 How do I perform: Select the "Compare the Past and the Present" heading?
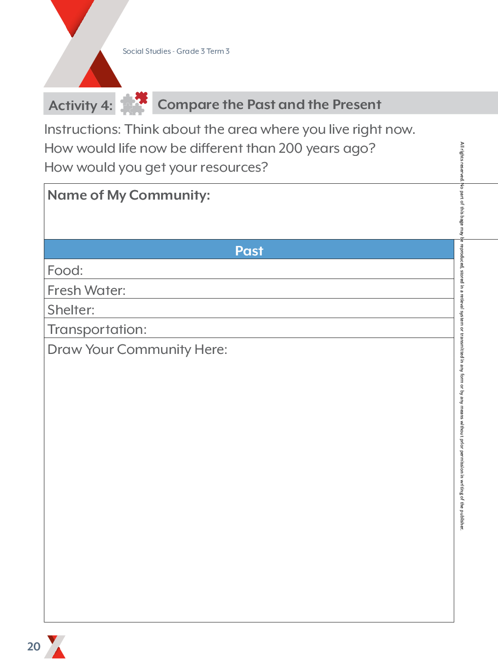coord(269,104)
